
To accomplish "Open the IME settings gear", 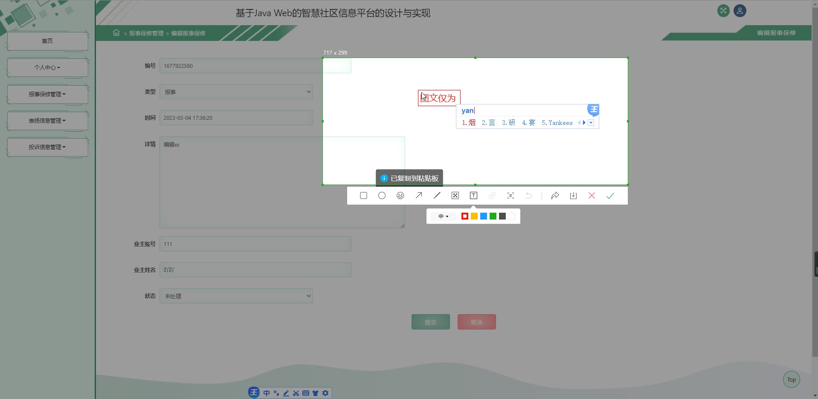I will coord(325,393).
